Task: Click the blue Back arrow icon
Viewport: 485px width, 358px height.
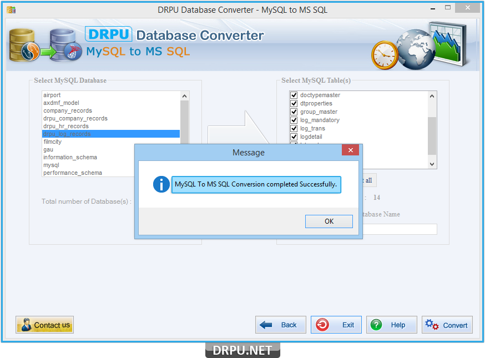Action: click(x=266, y=325)
